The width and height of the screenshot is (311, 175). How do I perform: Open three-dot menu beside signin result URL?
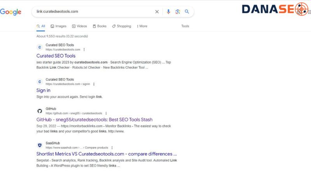point(94,84)
